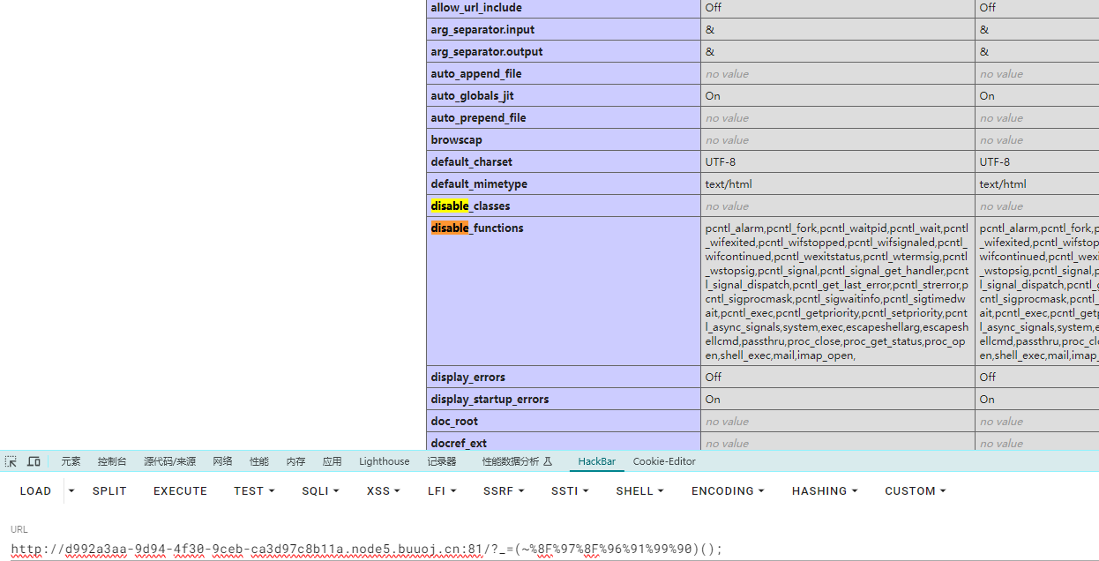The height and width of the screenshot is (561, 1099).
Task: Open the 元素 (Elements) tab
Action: pos(71,461)
